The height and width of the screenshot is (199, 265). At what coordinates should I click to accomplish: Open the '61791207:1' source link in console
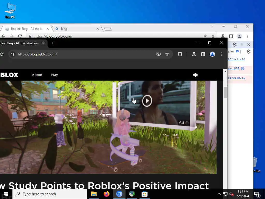tap(236, 78)
